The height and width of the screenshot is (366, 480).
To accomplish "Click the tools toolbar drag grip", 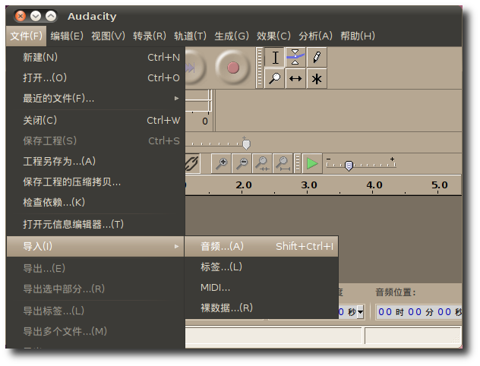I will click(260, 68).
